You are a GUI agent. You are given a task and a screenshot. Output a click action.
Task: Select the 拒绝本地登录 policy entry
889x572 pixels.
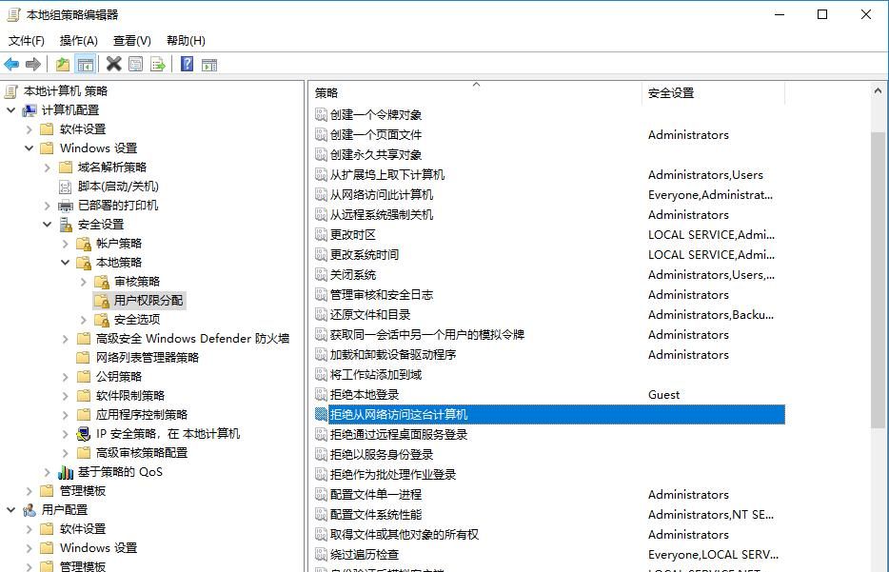tap(369, 394)
